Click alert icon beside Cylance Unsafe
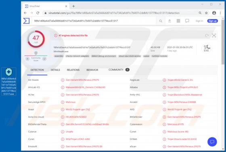 pyautogui.click(x=63, y=132)
